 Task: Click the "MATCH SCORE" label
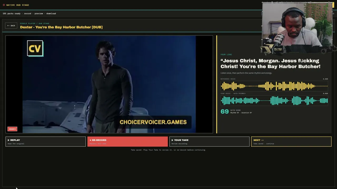pyautogui.click(x=235, y=110)
